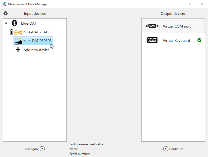Image resolution: width=208 pixels, height=157 pixels.
Task: Click the Add new device text
Action: coord(36,50)
